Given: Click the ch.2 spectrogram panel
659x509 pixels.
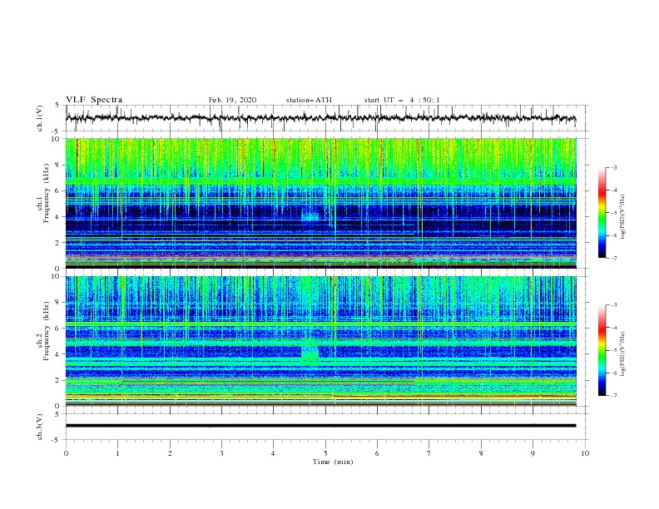Looking at the screenshot, I should [320, 341].
